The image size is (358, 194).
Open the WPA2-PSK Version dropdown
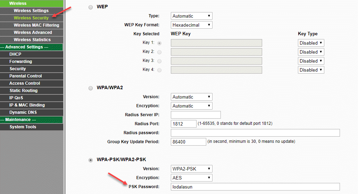(x=192, y=169)
